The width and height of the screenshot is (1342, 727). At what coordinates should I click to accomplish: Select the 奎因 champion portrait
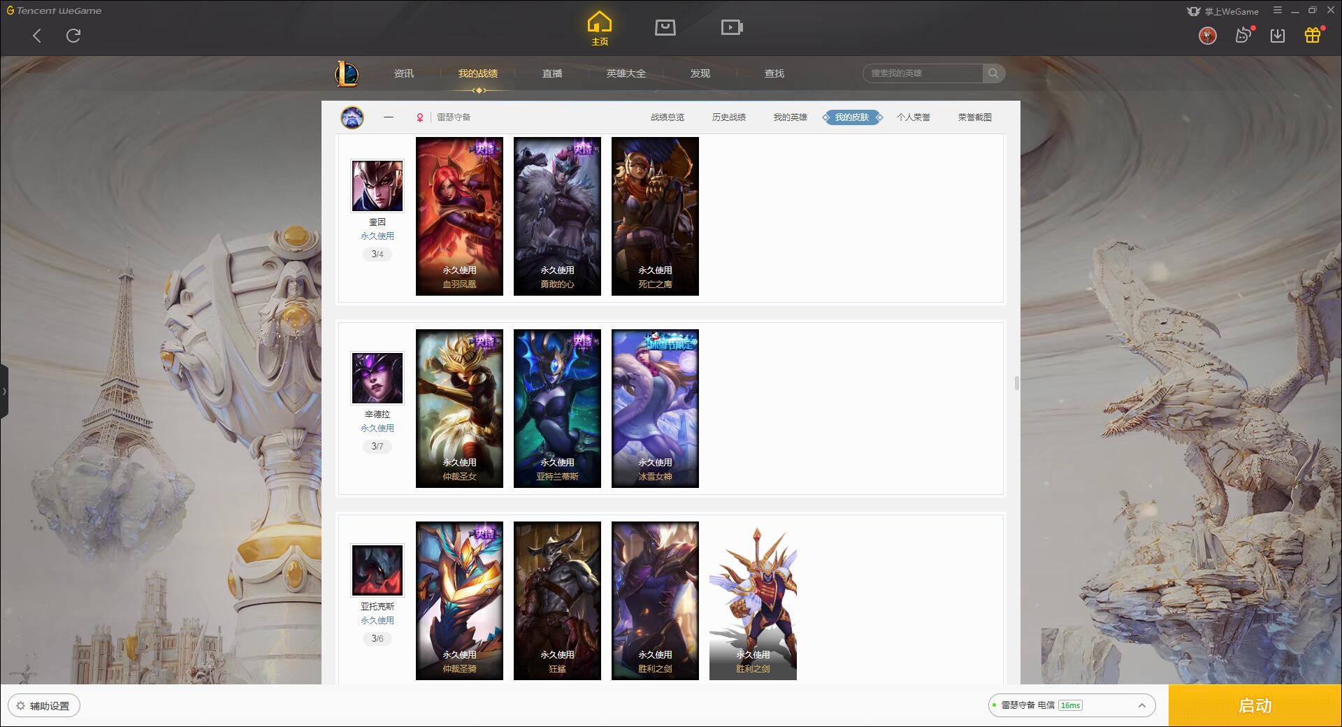[377, 186]
